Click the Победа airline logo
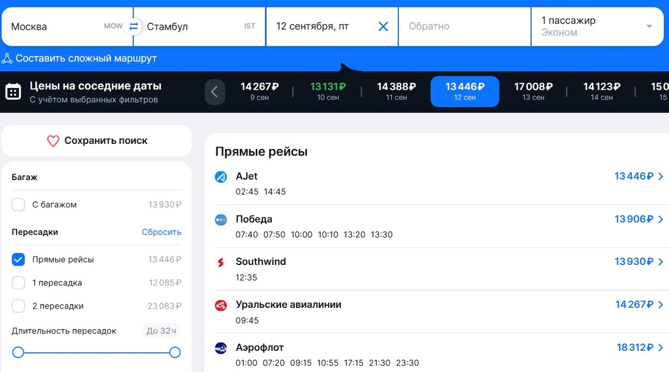This screenshot has height=372, width=669. tap(221, 220)
